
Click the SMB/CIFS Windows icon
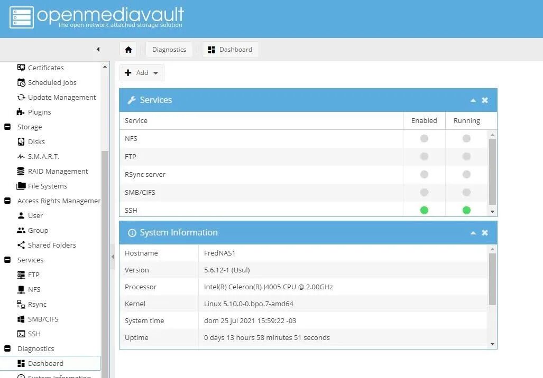(x=21, y=319)
